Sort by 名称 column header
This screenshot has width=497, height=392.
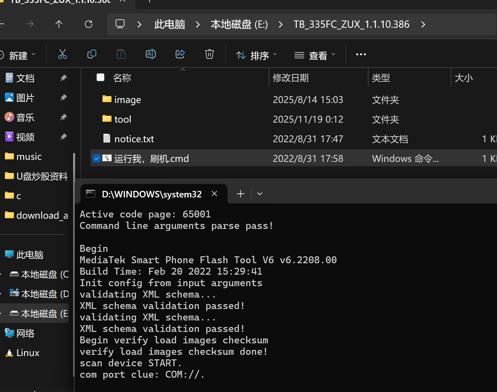click(x=122, y=78)
